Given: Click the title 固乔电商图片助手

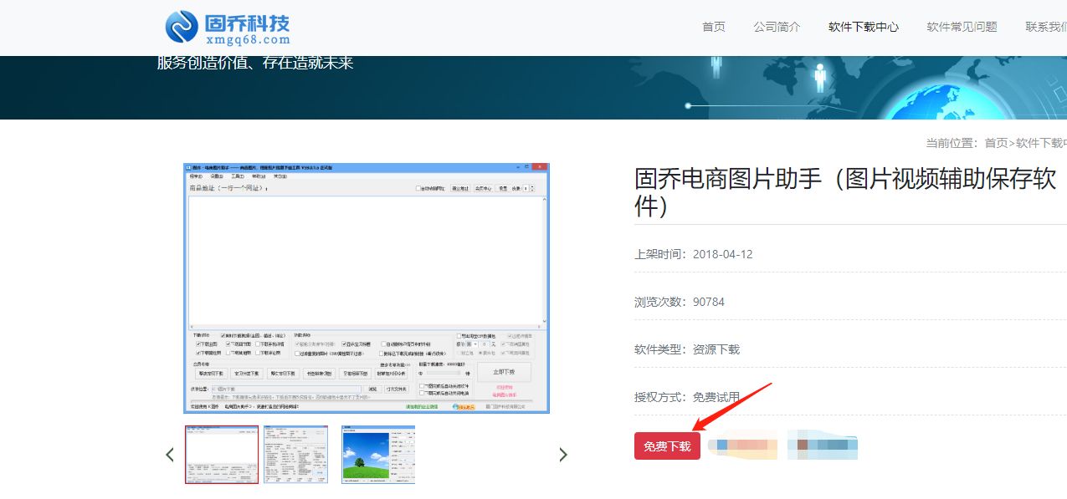Looking at the screenshot, I should (845, 192).
